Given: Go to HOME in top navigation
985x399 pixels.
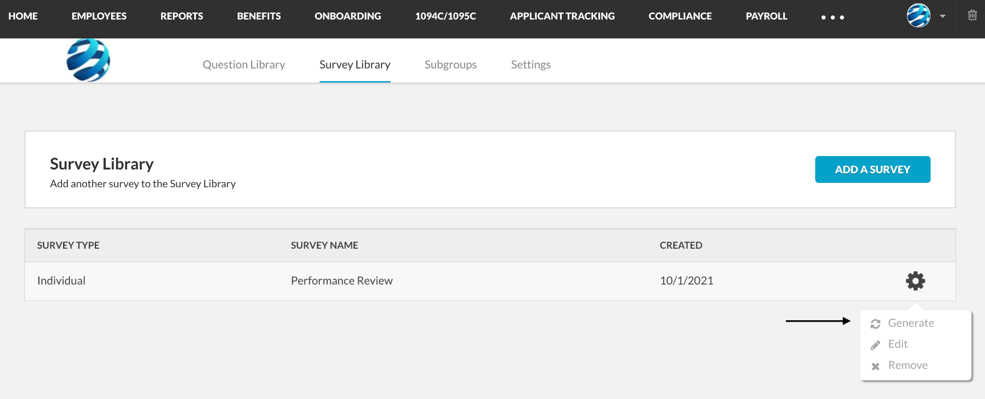Looking at the screenshot, I should 23,16.
